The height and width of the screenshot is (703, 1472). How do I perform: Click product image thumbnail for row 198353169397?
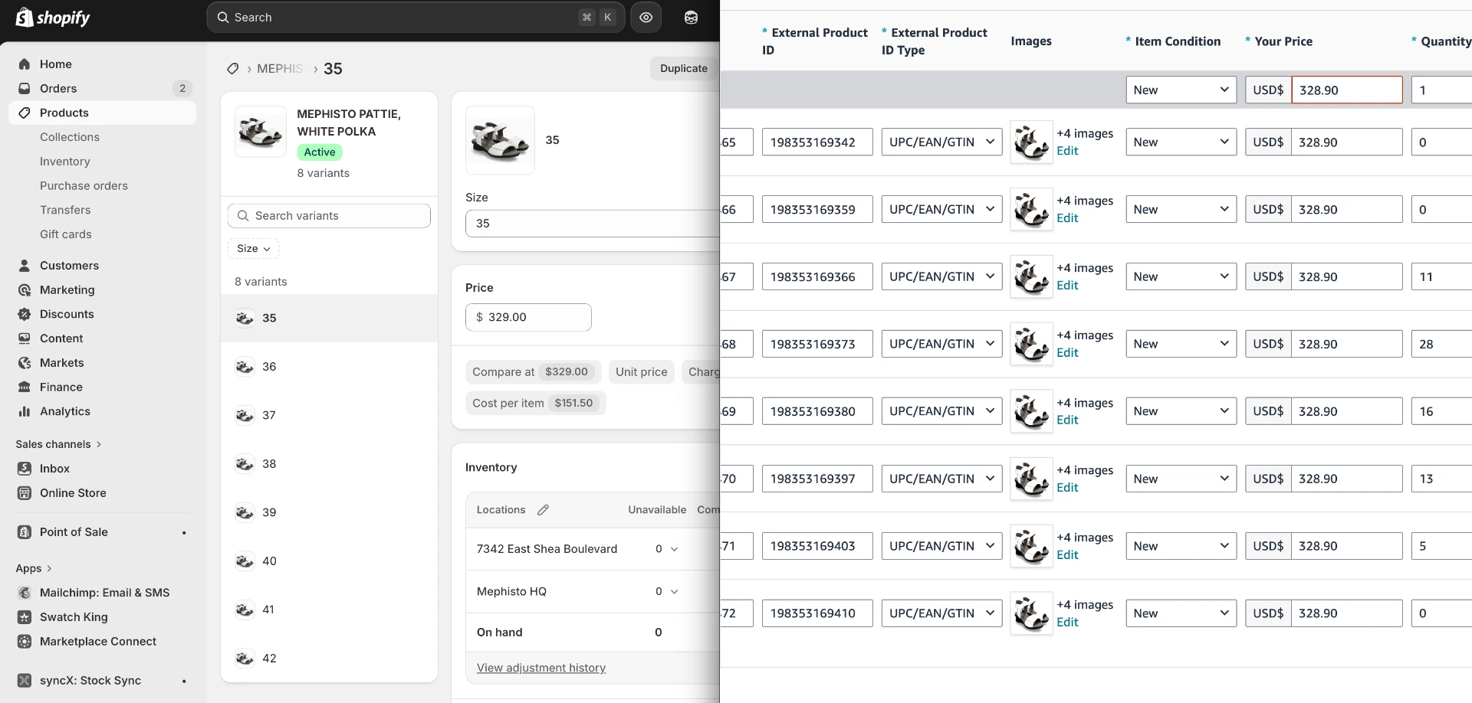click(x=1031, y=479)
